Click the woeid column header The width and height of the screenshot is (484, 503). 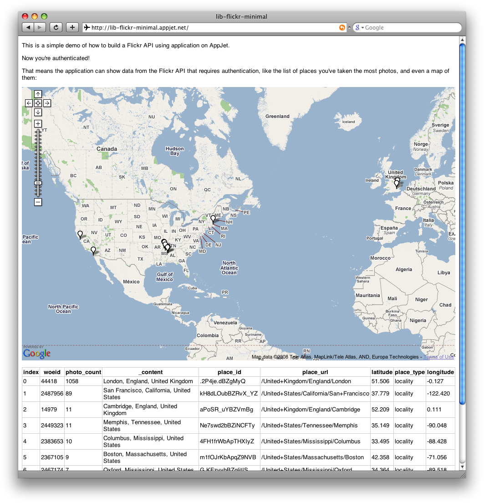pos(52,372)
